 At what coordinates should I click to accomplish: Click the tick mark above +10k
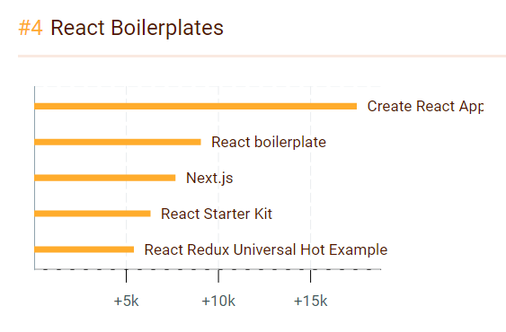(x=218, y=275)
